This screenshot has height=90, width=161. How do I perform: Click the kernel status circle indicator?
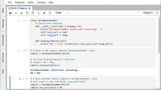[x=157, y=13]
